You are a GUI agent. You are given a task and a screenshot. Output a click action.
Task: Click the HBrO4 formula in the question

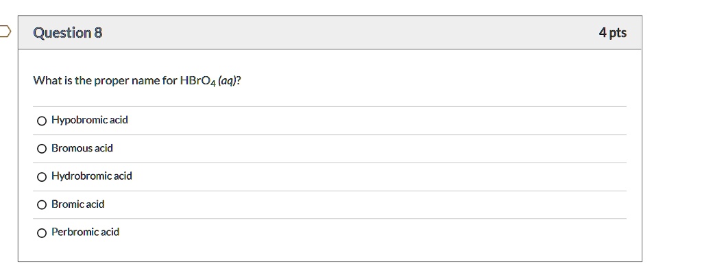click(x=197, y=81)
